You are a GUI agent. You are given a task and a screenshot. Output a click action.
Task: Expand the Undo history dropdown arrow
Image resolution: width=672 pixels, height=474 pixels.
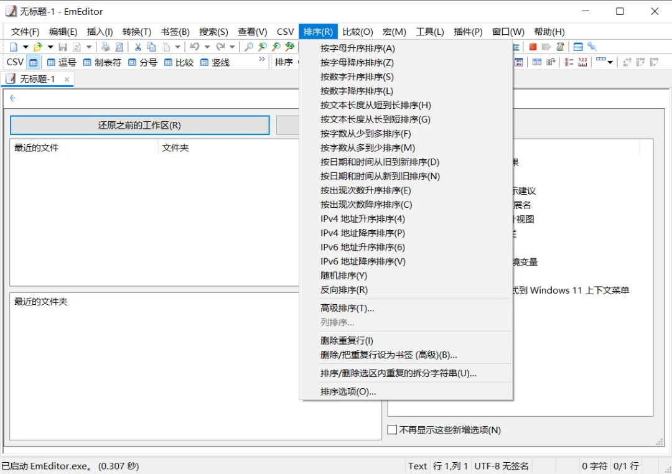click(x=207, y=47)
